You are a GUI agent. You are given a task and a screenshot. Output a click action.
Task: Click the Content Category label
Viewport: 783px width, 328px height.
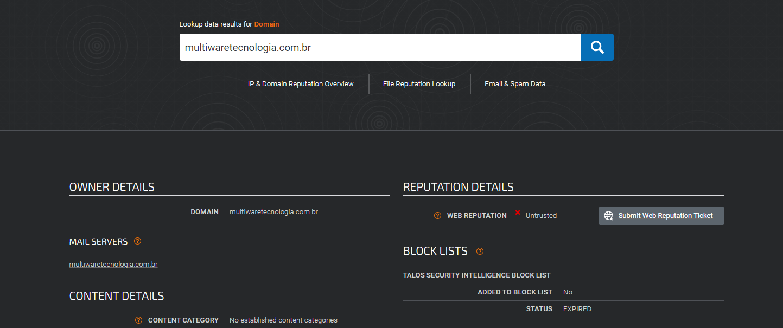[x=183, y=320]
